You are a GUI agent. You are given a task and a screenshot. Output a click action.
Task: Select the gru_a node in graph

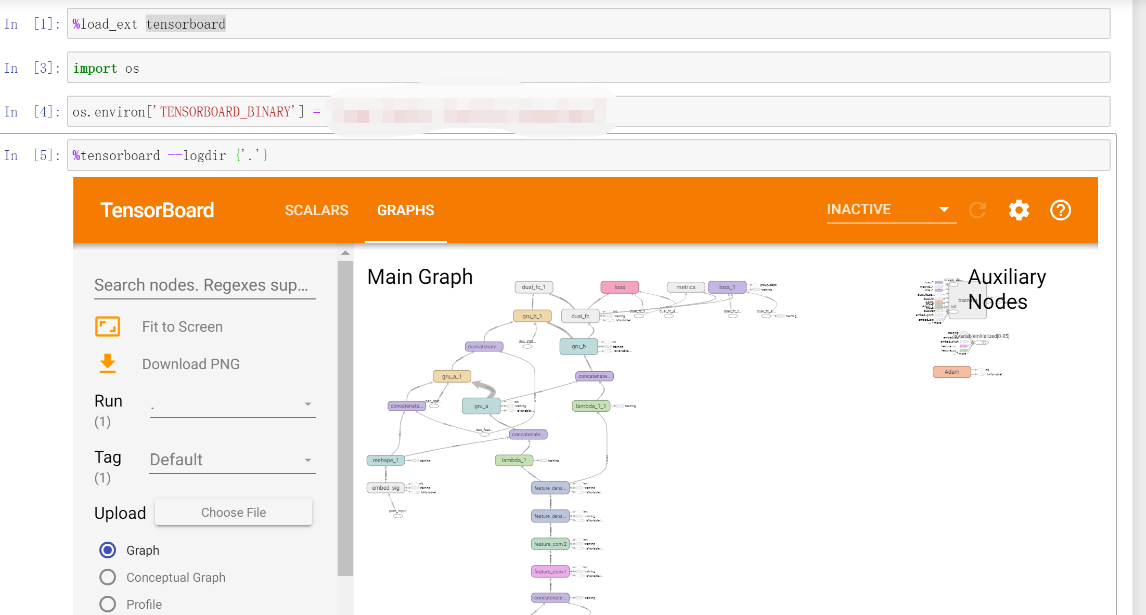click(481, 406)
